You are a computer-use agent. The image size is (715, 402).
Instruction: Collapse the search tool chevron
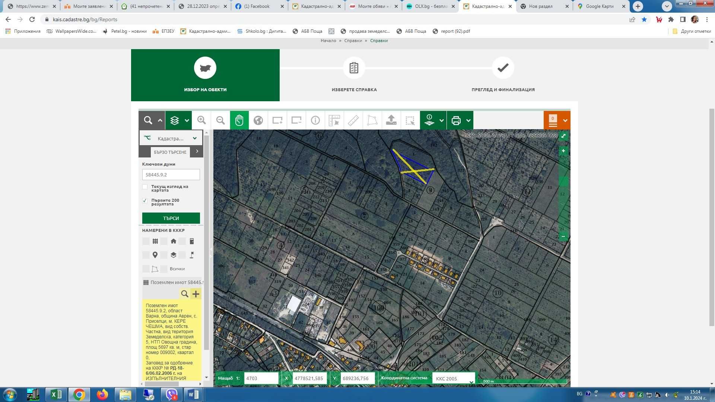(x=160, y=120)
